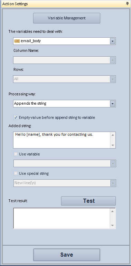Open the New line special string dropdown
The height and width of the screenshot is (266, 131).
coord(65,183)
